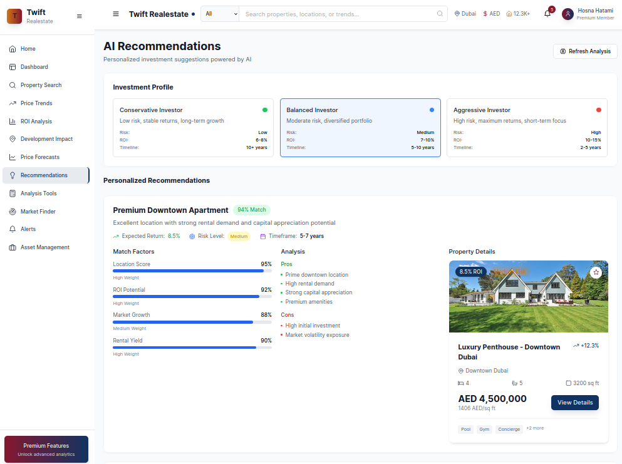This screenshot has width=622, height=464.
Task: Go to ROI Analysis menu item
Action: [x=36, y=121]
